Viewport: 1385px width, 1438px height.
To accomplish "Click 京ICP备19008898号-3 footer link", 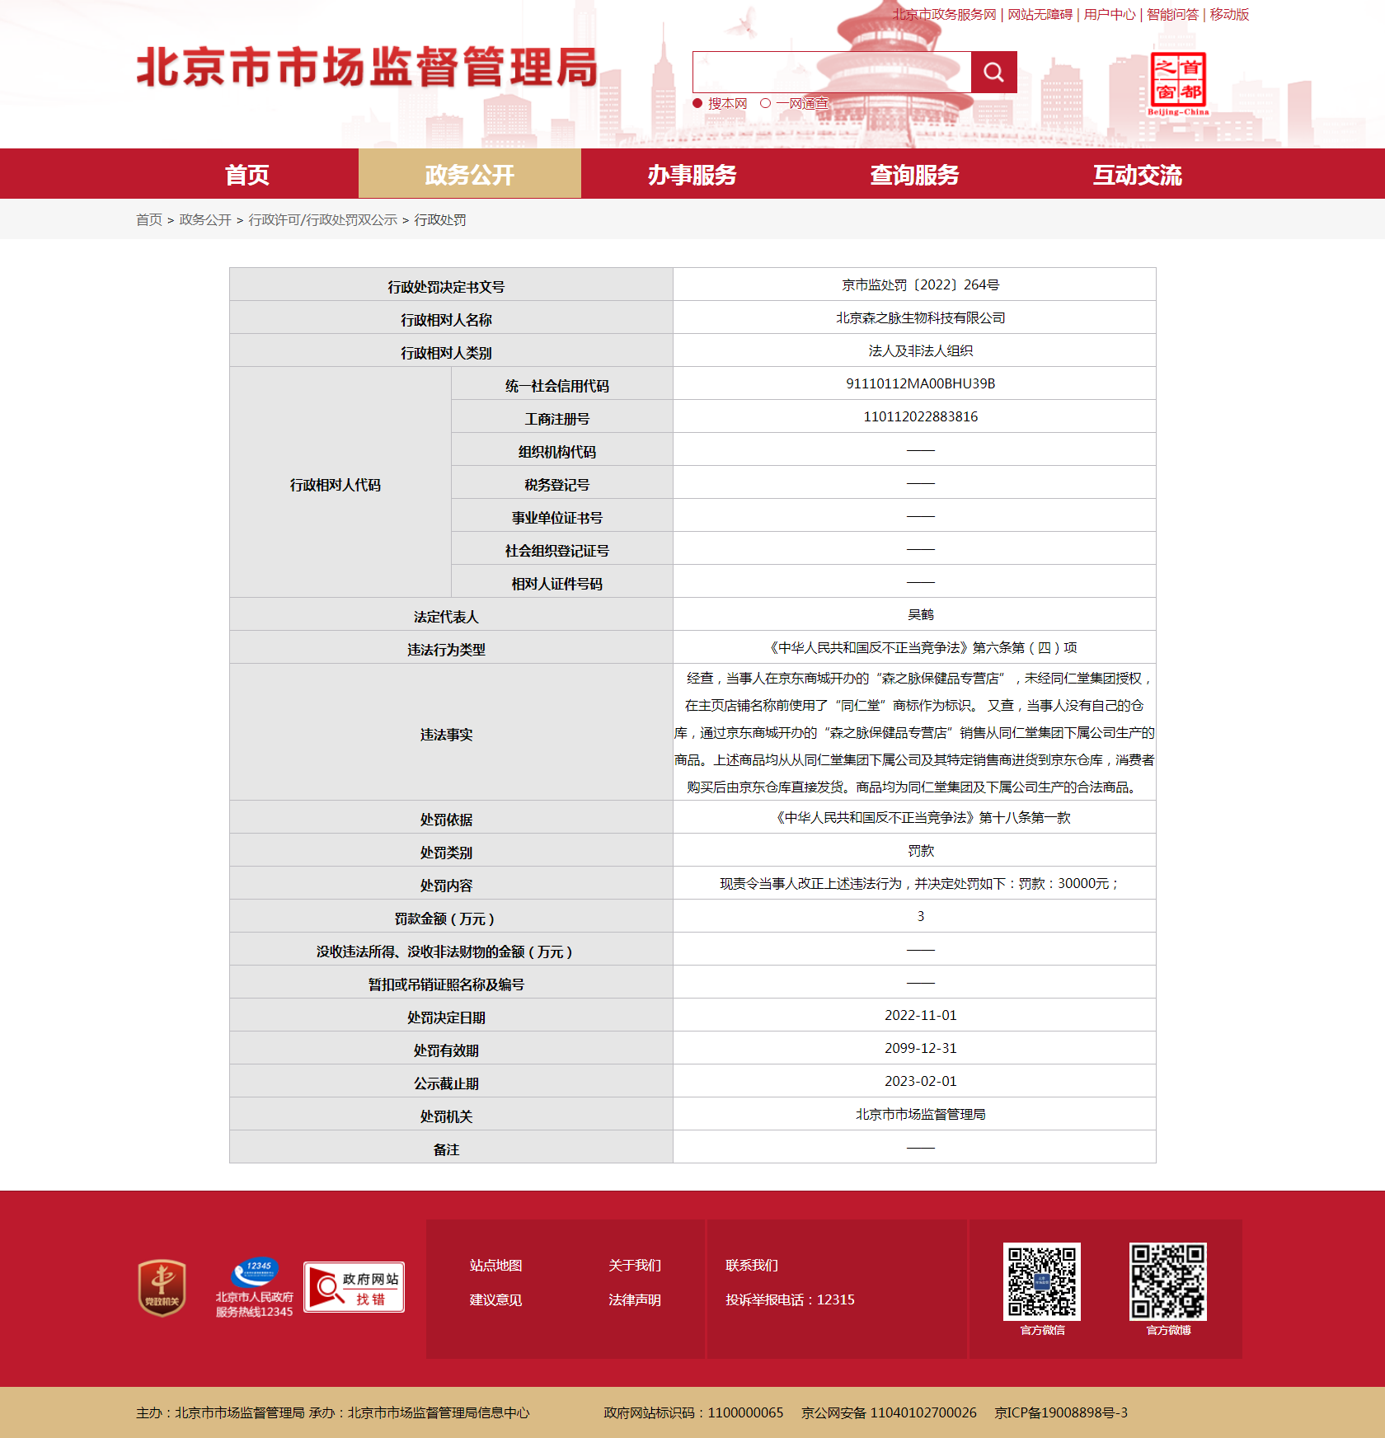I will click(1061, 1412).
